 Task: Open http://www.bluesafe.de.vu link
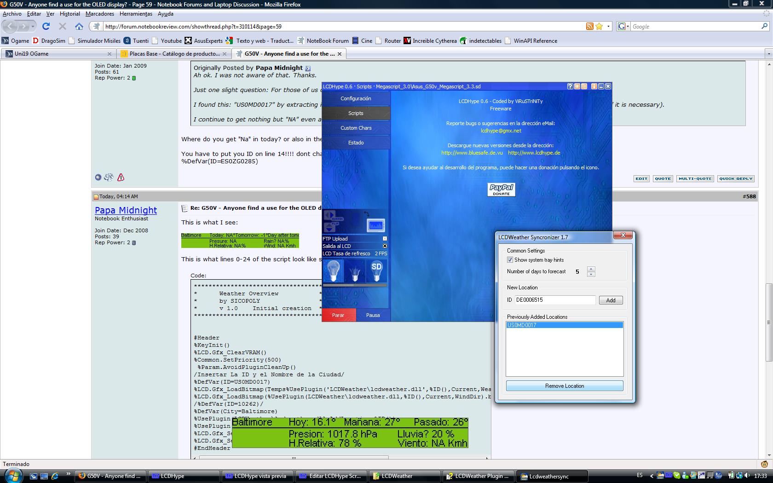click(472, 153)
